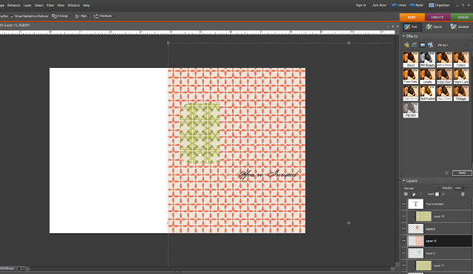Select the Flatten effect thumbnail
Screen dimensions: 473x274
tap(461, 59)
